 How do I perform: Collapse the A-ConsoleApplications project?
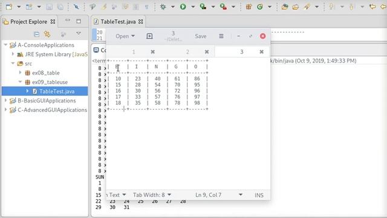5,45
